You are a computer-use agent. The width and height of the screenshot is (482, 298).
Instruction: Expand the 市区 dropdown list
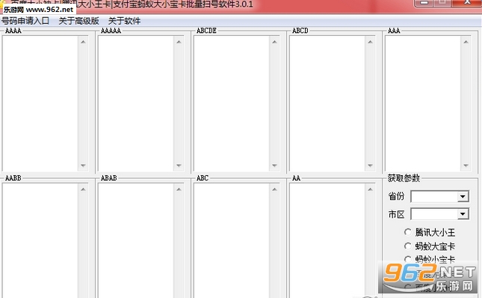coord(463,214)
